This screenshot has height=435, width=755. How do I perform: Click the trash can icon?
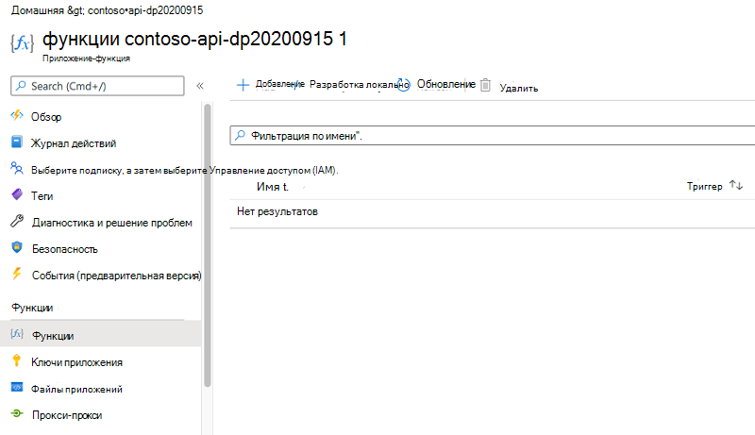[485, 85]
